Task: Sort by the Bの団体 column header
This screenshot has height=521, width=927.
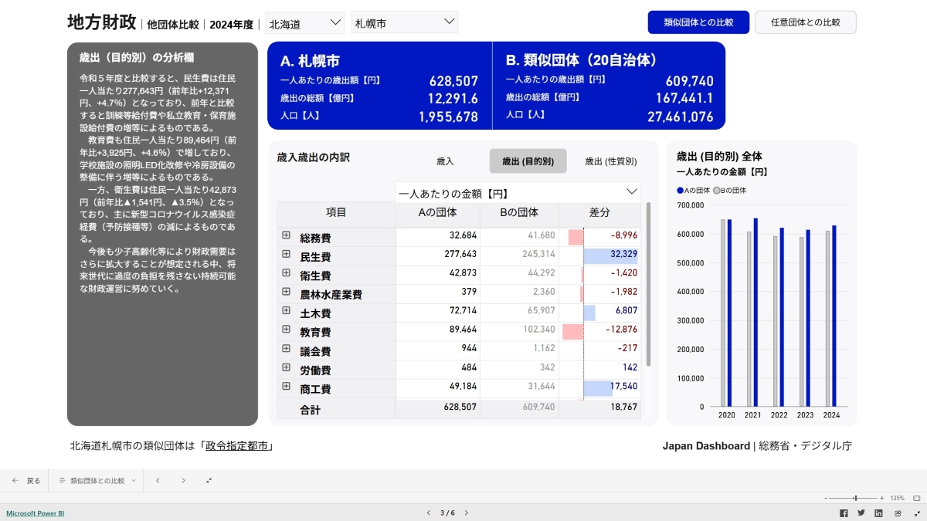Action: (519, 212)
